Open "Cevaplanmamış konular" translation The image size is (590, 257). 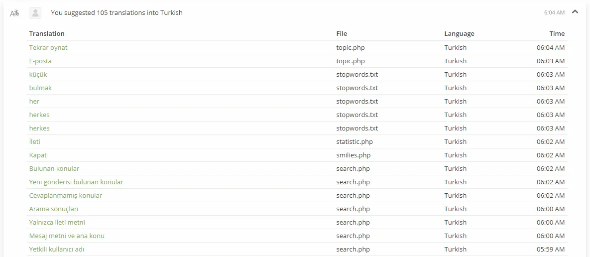[65, 196]
